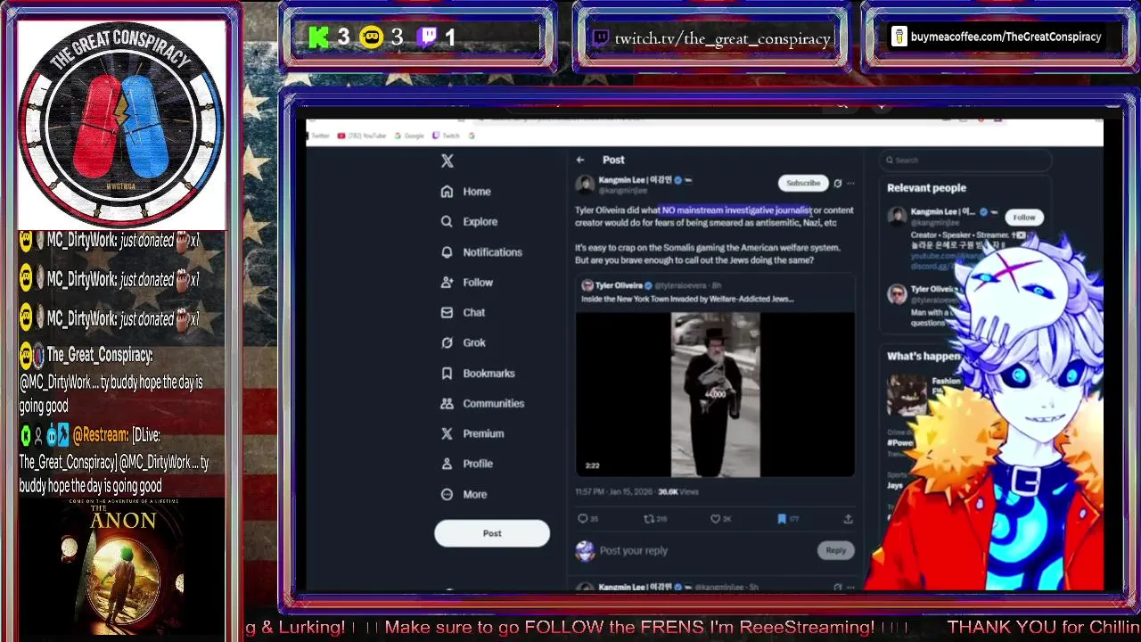Click the @Restream chat username

[x=100, y=435]
